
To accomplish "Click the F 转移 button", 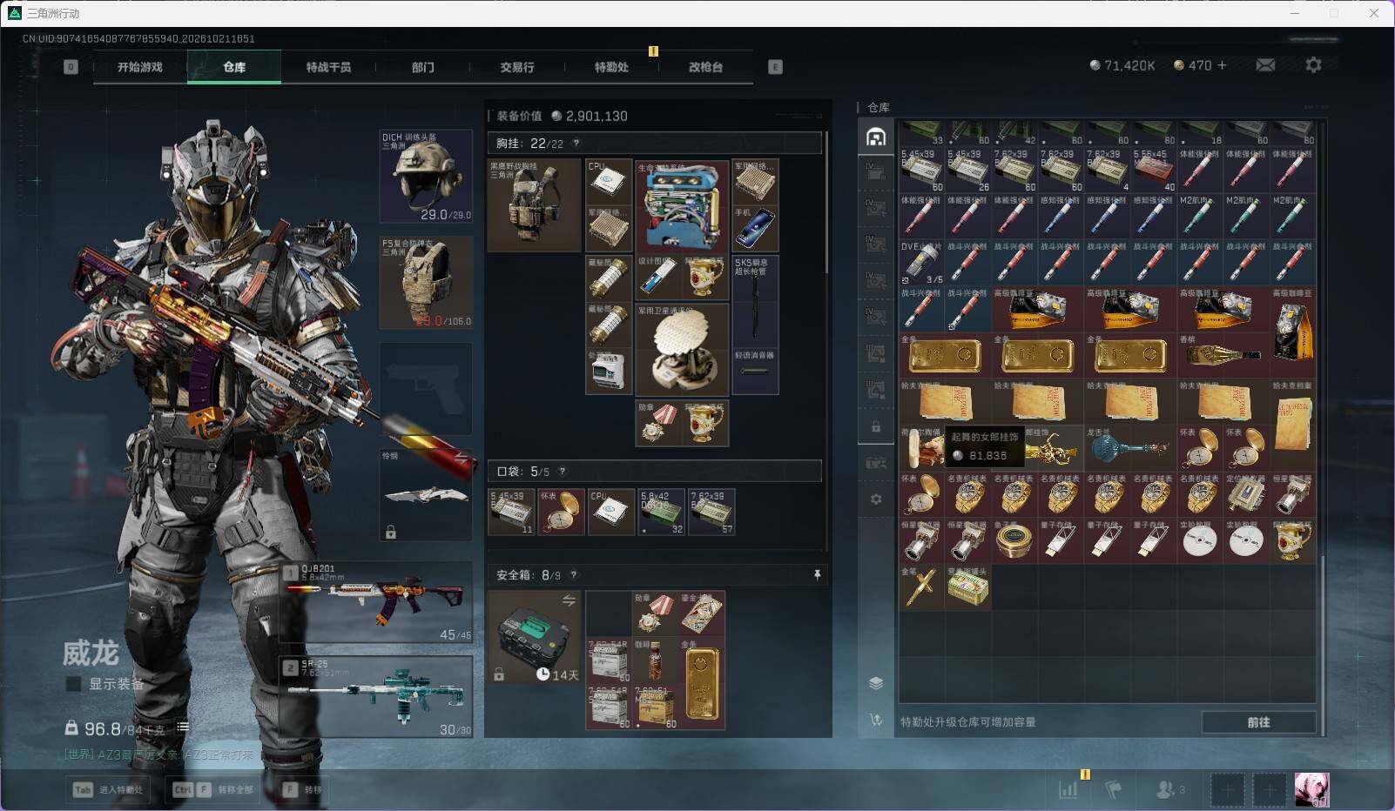I will tap(302, 789).
